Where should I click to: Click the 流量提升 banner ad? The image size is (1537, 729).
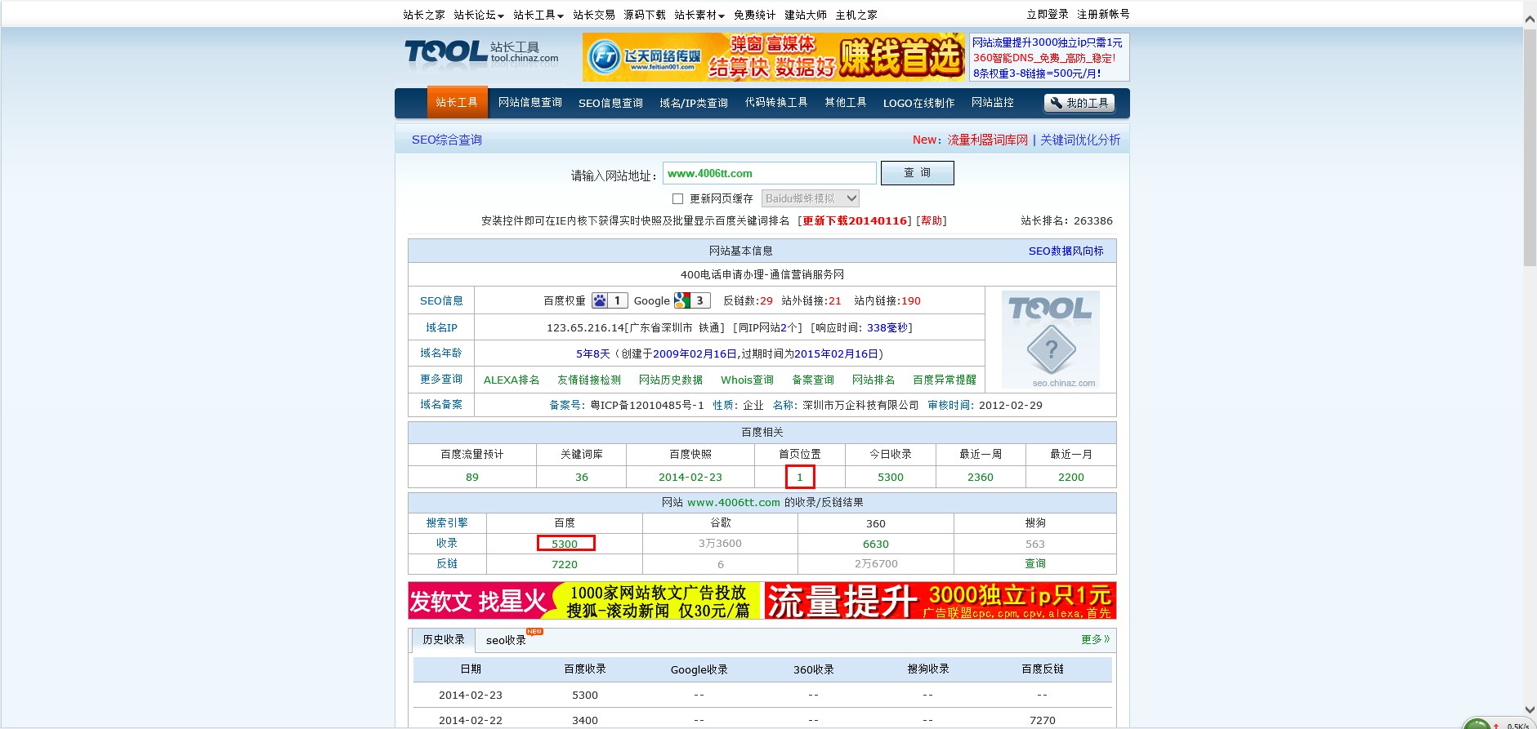941,601
